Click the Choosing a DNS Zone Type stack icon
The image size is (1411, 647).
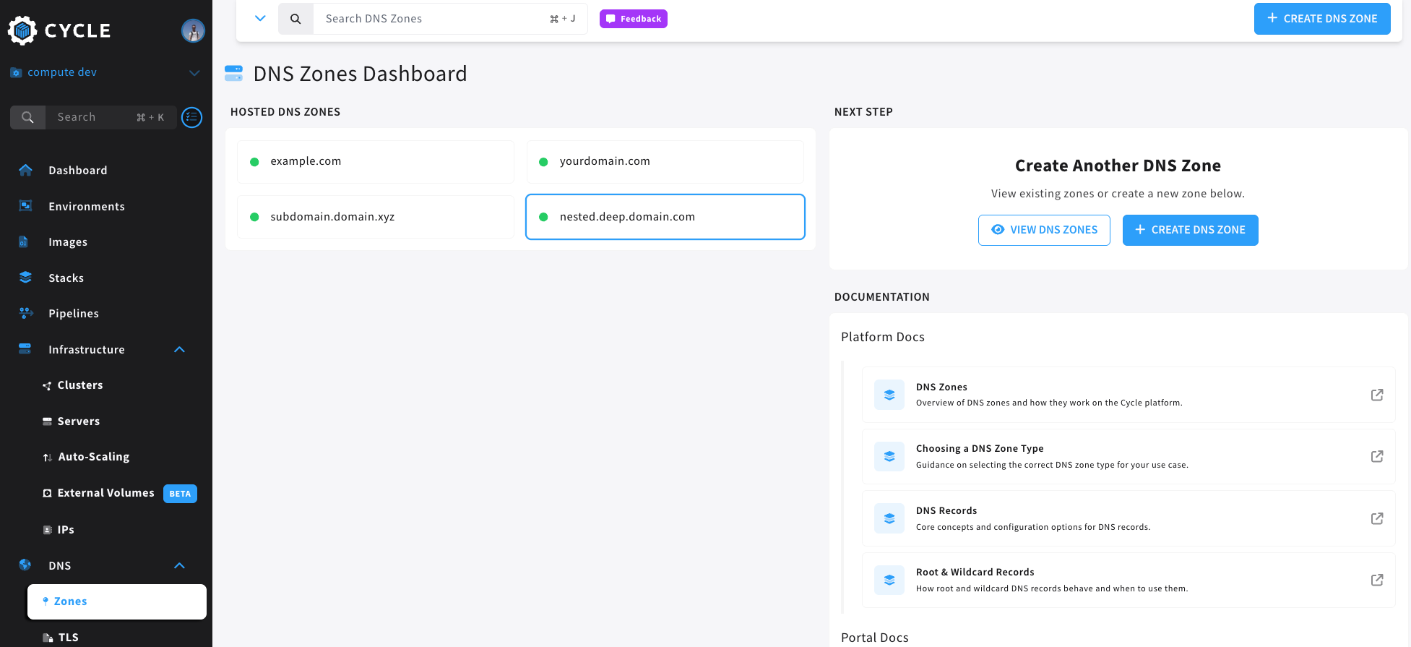(889, 456)
